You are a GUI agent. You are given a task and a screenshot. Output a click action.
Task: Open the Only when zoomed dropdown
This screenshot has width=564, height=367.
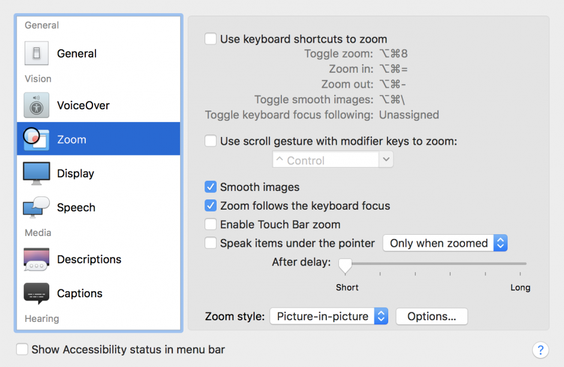tap(445, 243)
